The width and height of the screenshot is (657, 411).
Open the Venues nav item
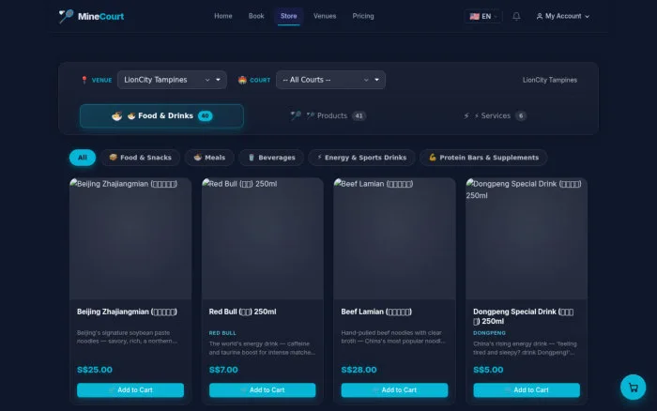pos(325,16)
